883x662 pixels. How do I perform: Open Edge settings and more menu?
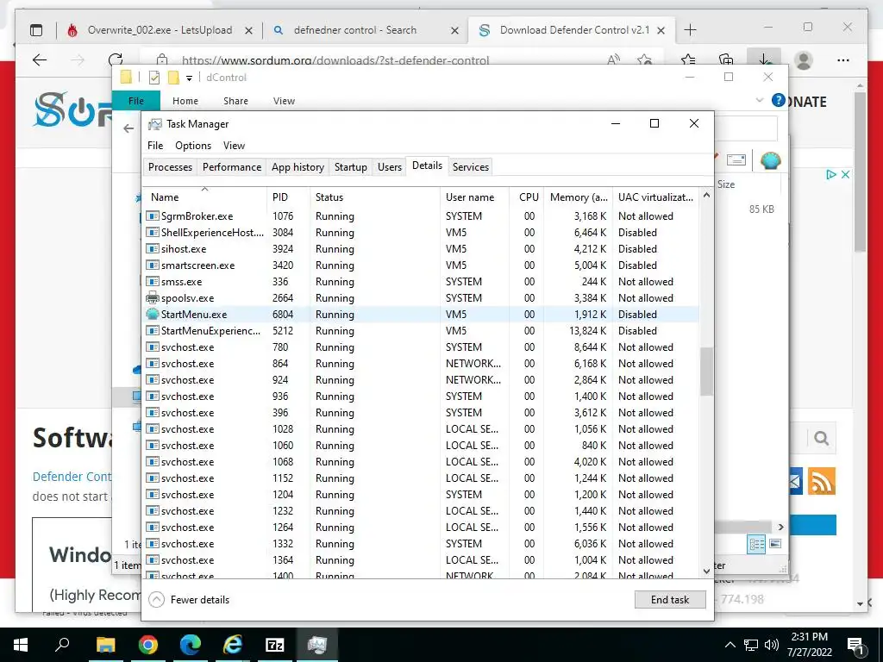[843, 59]
